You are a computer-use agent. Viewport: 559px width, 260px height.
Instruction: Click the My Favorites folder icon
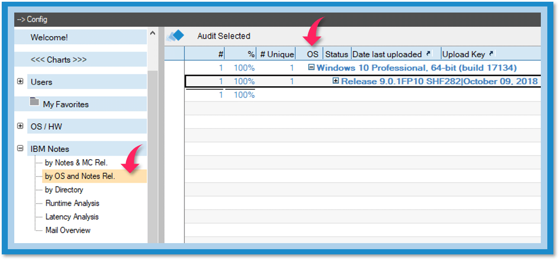[x=35, y=102]
